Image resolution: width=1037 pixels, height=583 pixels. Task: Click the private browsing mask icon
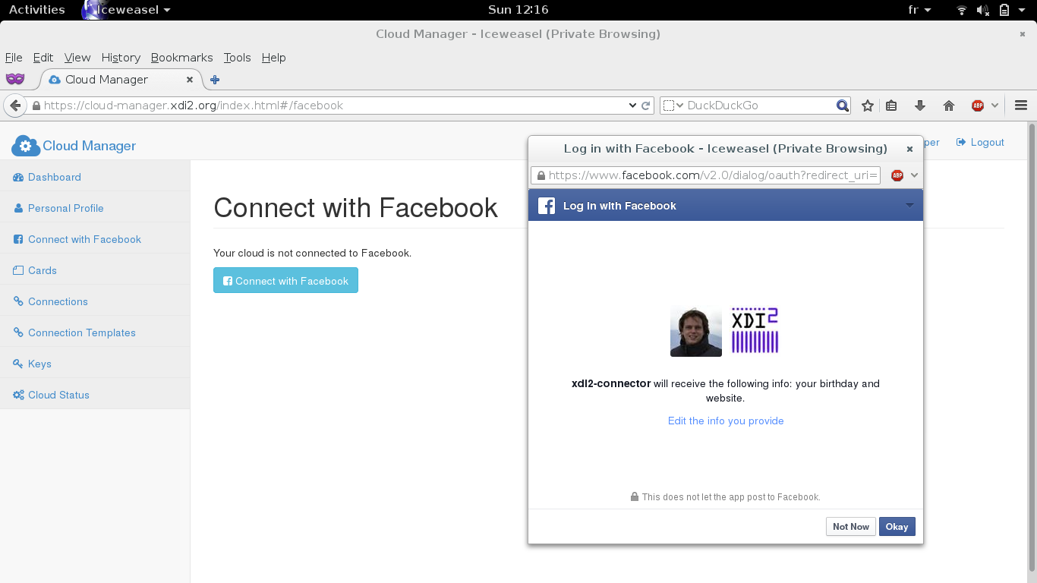15,79
